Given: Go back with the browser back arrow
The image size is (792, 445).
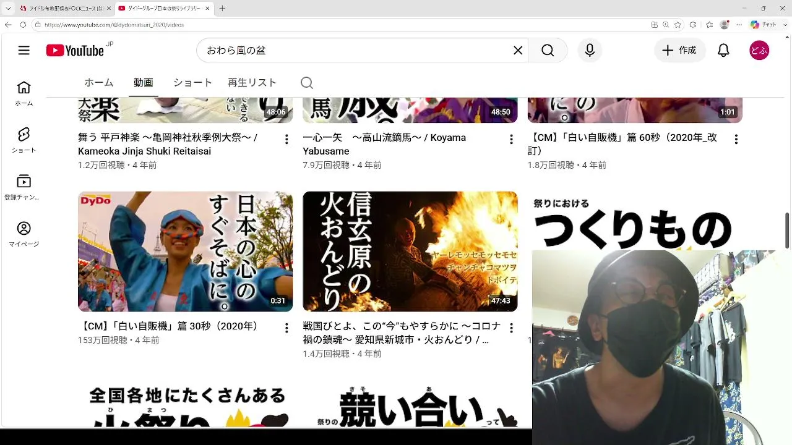Looking at the screenshot, I should [8, 25].
